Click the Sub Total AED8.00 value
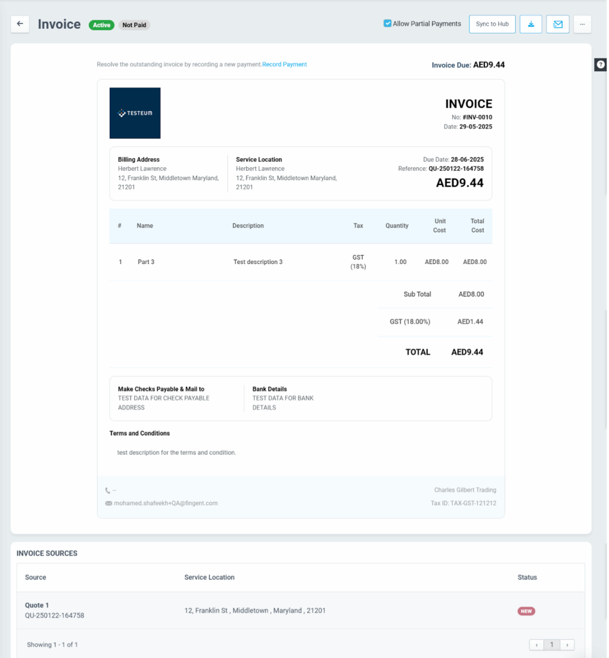This screenshot has height=658, width=609. (471, 294)
